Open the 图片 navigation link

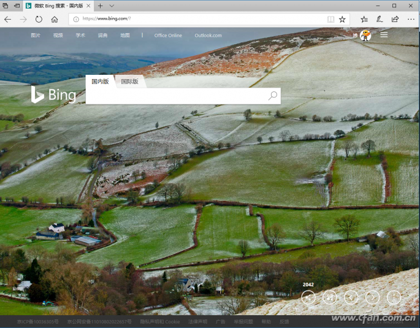[36, 36]
